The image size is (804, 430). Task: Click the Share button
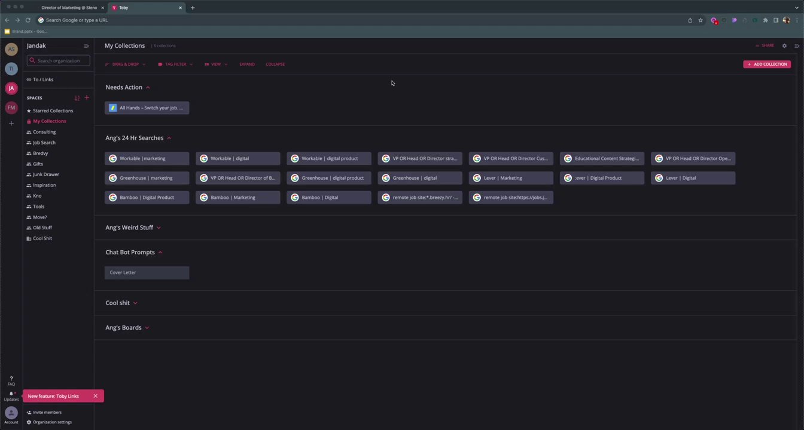(765, 45)
